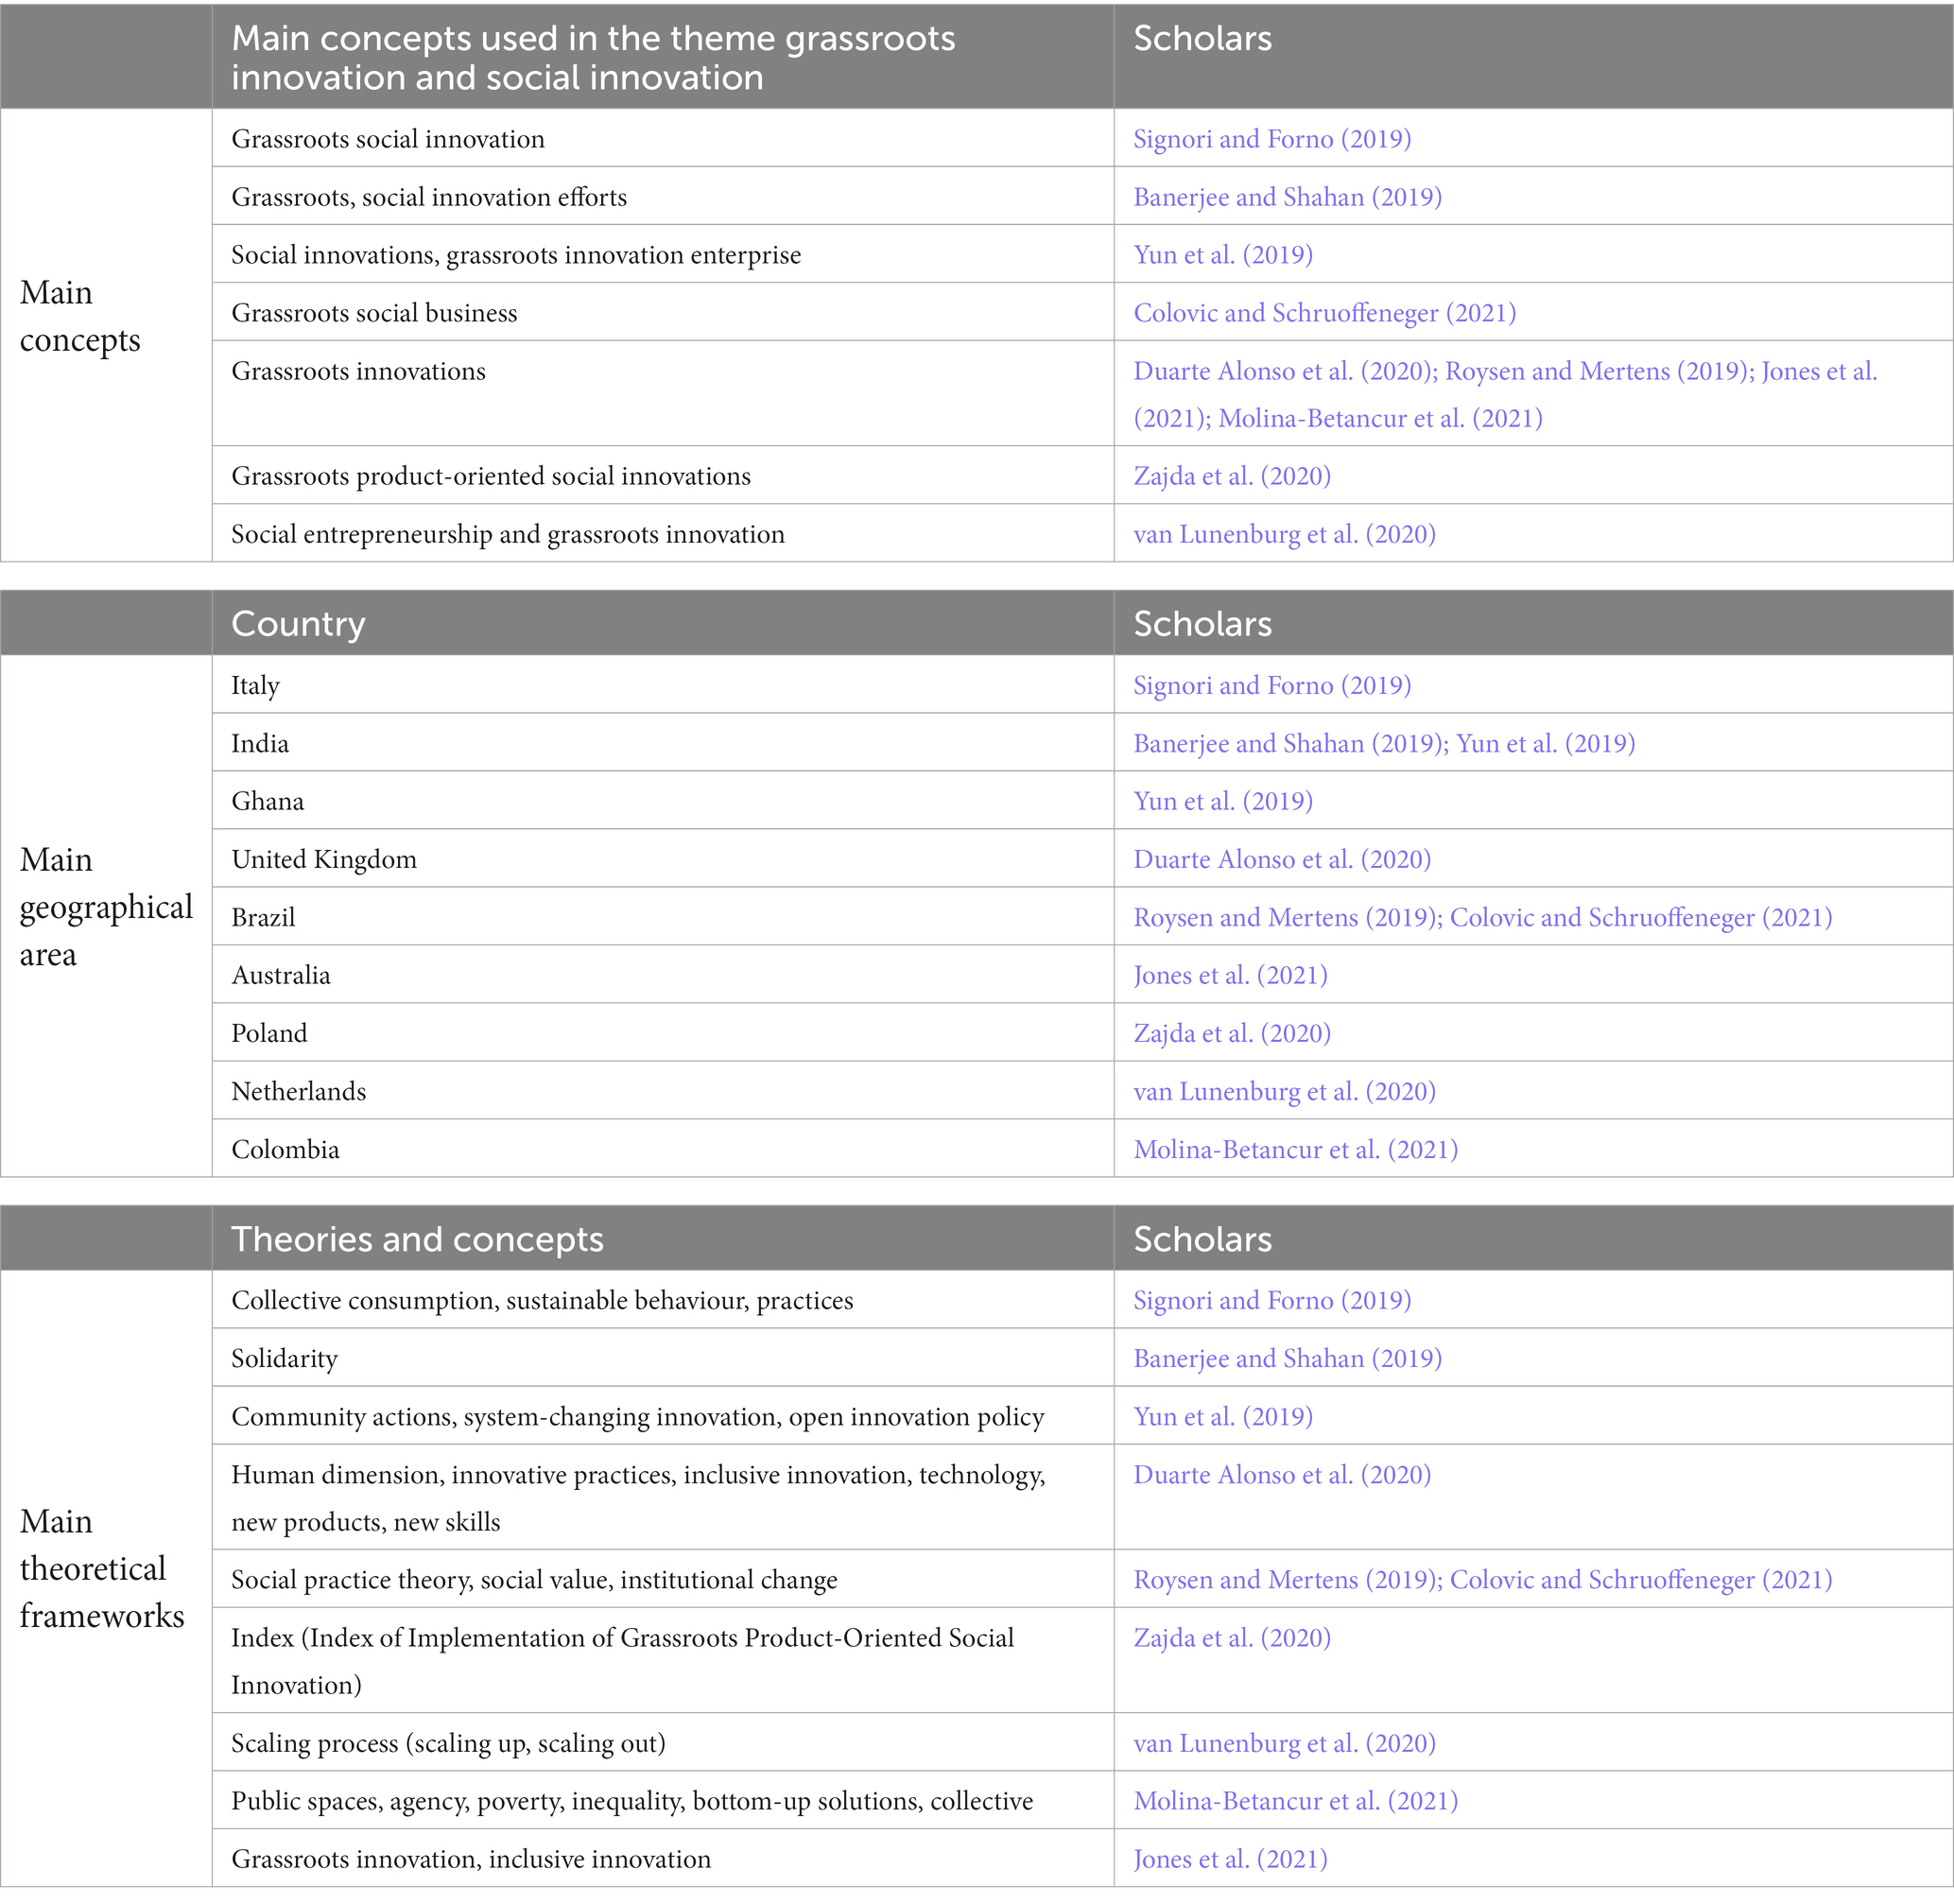
Task: Click Molina-Betancur et al. beside Public spaces row
Action: tap(1295, 1801)
